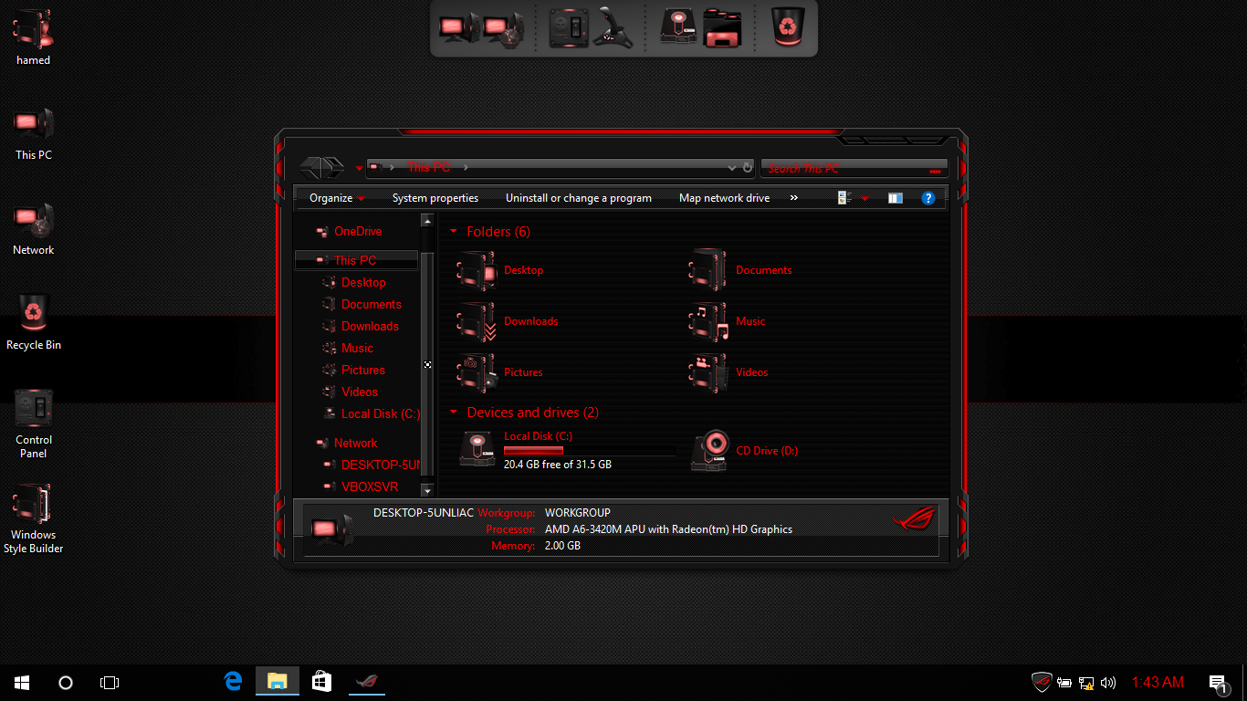Collapse the Devices and drives section

(454, 412)
